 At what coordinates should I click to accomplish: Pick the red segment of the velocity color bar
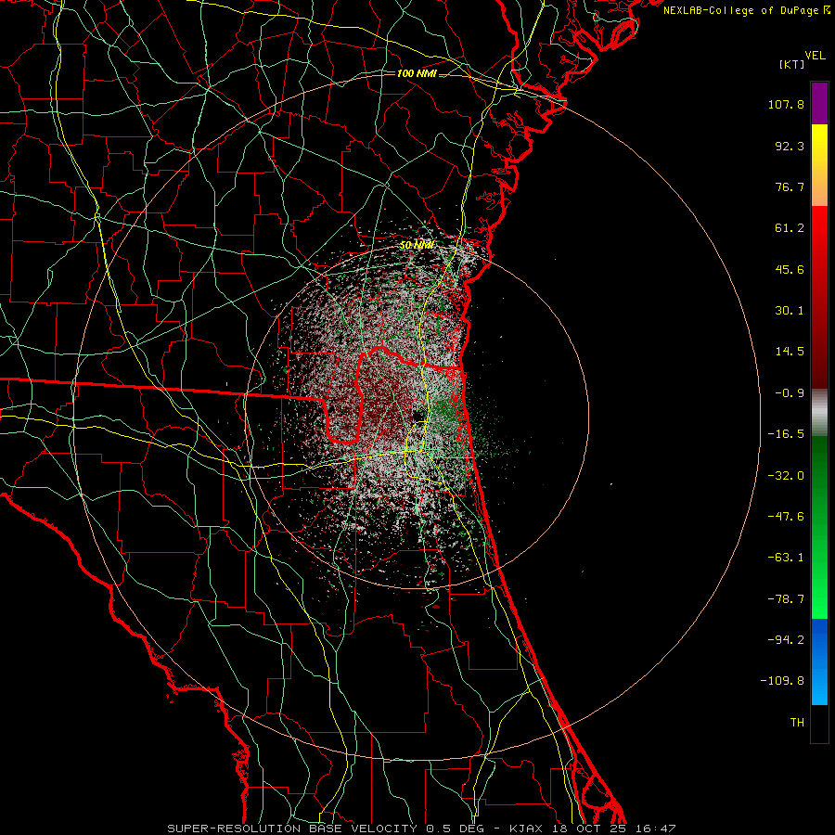click(819, 297)
